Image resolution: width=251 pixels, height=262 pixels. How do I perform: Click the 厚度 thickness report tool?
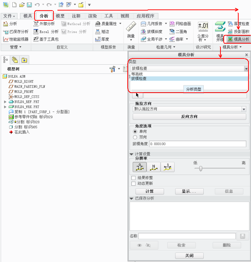[x=102, y=39]
